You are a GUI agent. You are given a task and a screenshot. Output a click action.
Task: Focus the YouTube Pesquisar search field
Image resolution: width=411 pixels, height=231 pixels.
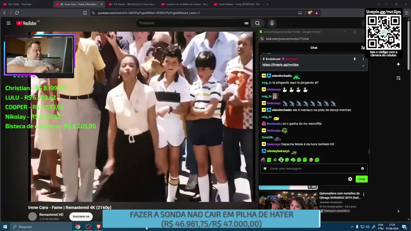click(x=191, y=23)
